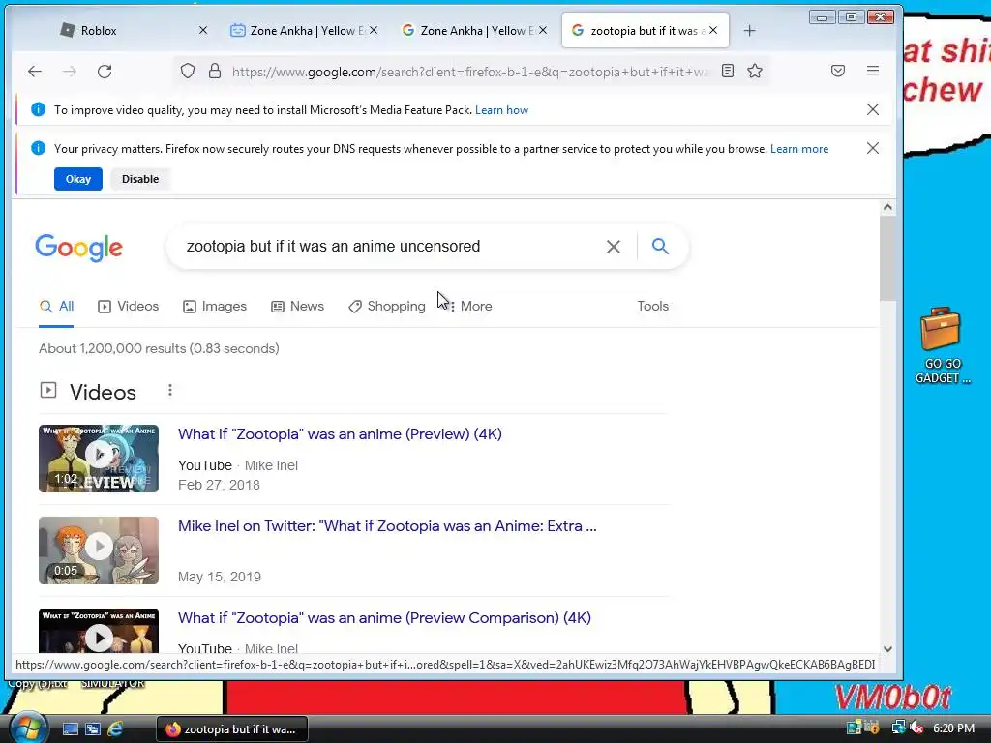
Task: Click the network tray icon
Action: 899,728
